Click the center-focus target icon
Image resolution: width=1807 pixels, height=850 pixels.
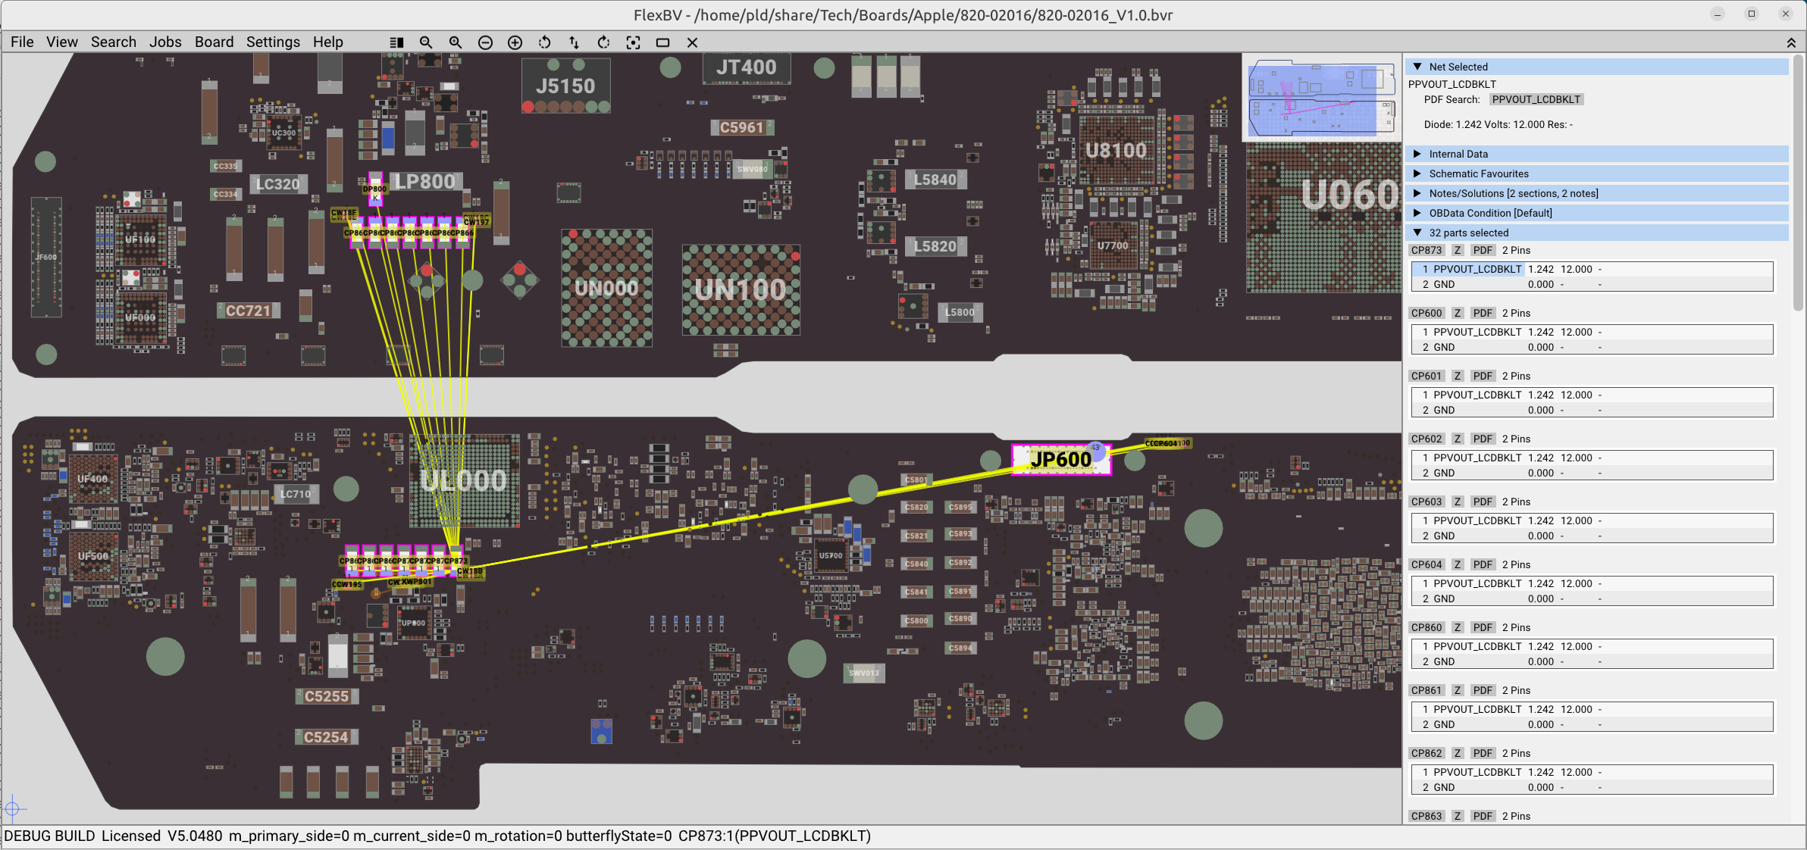633,42
